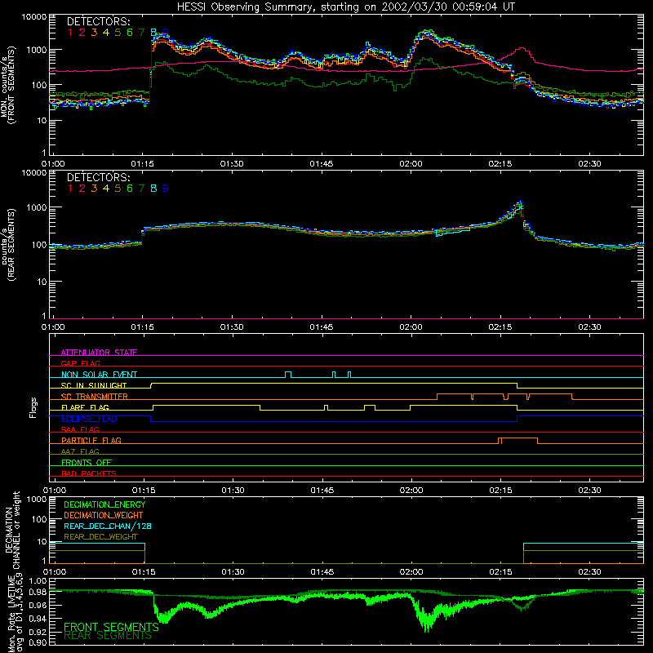653x653 pixels.
Task: Click the DECIMATION_WEIGHT legend entry
Action: 104,515
